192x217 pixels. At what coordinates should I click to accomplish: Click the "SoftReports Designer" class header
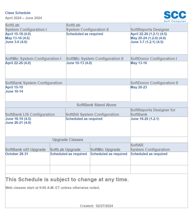coord(150,30)
